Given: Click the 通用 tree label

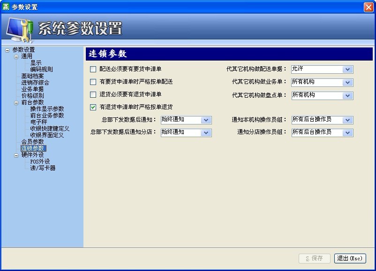Looking at the screenshot, I should coord(27,56).
